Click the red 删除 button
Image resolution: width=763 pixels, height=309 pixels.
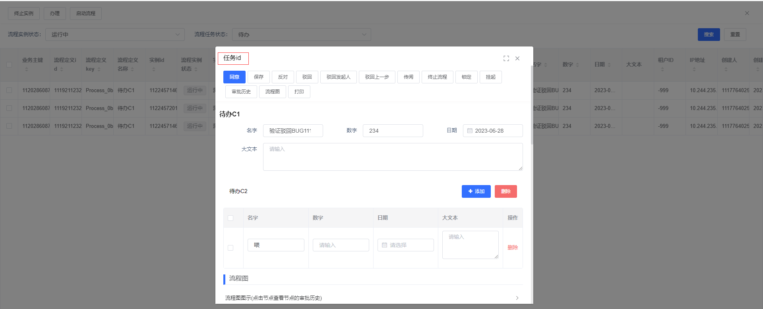click(x=505, y=191)
